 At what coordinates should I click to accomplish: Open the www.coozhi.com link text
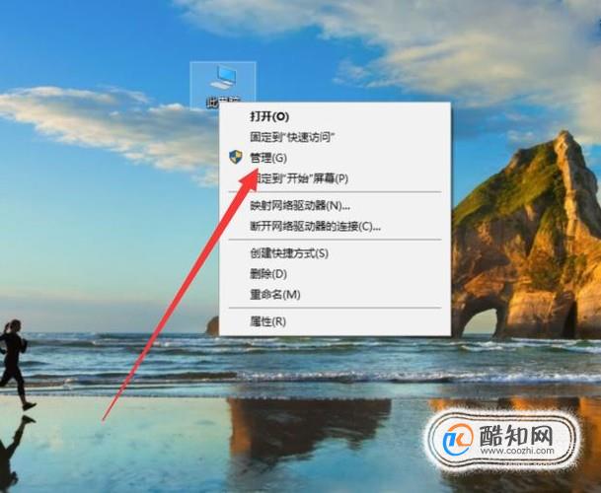click(517, 451)
